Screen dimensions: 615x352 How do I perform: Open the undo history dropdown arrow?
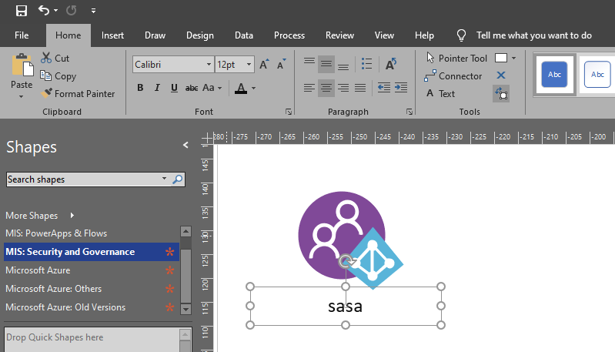tap(55, 11)
